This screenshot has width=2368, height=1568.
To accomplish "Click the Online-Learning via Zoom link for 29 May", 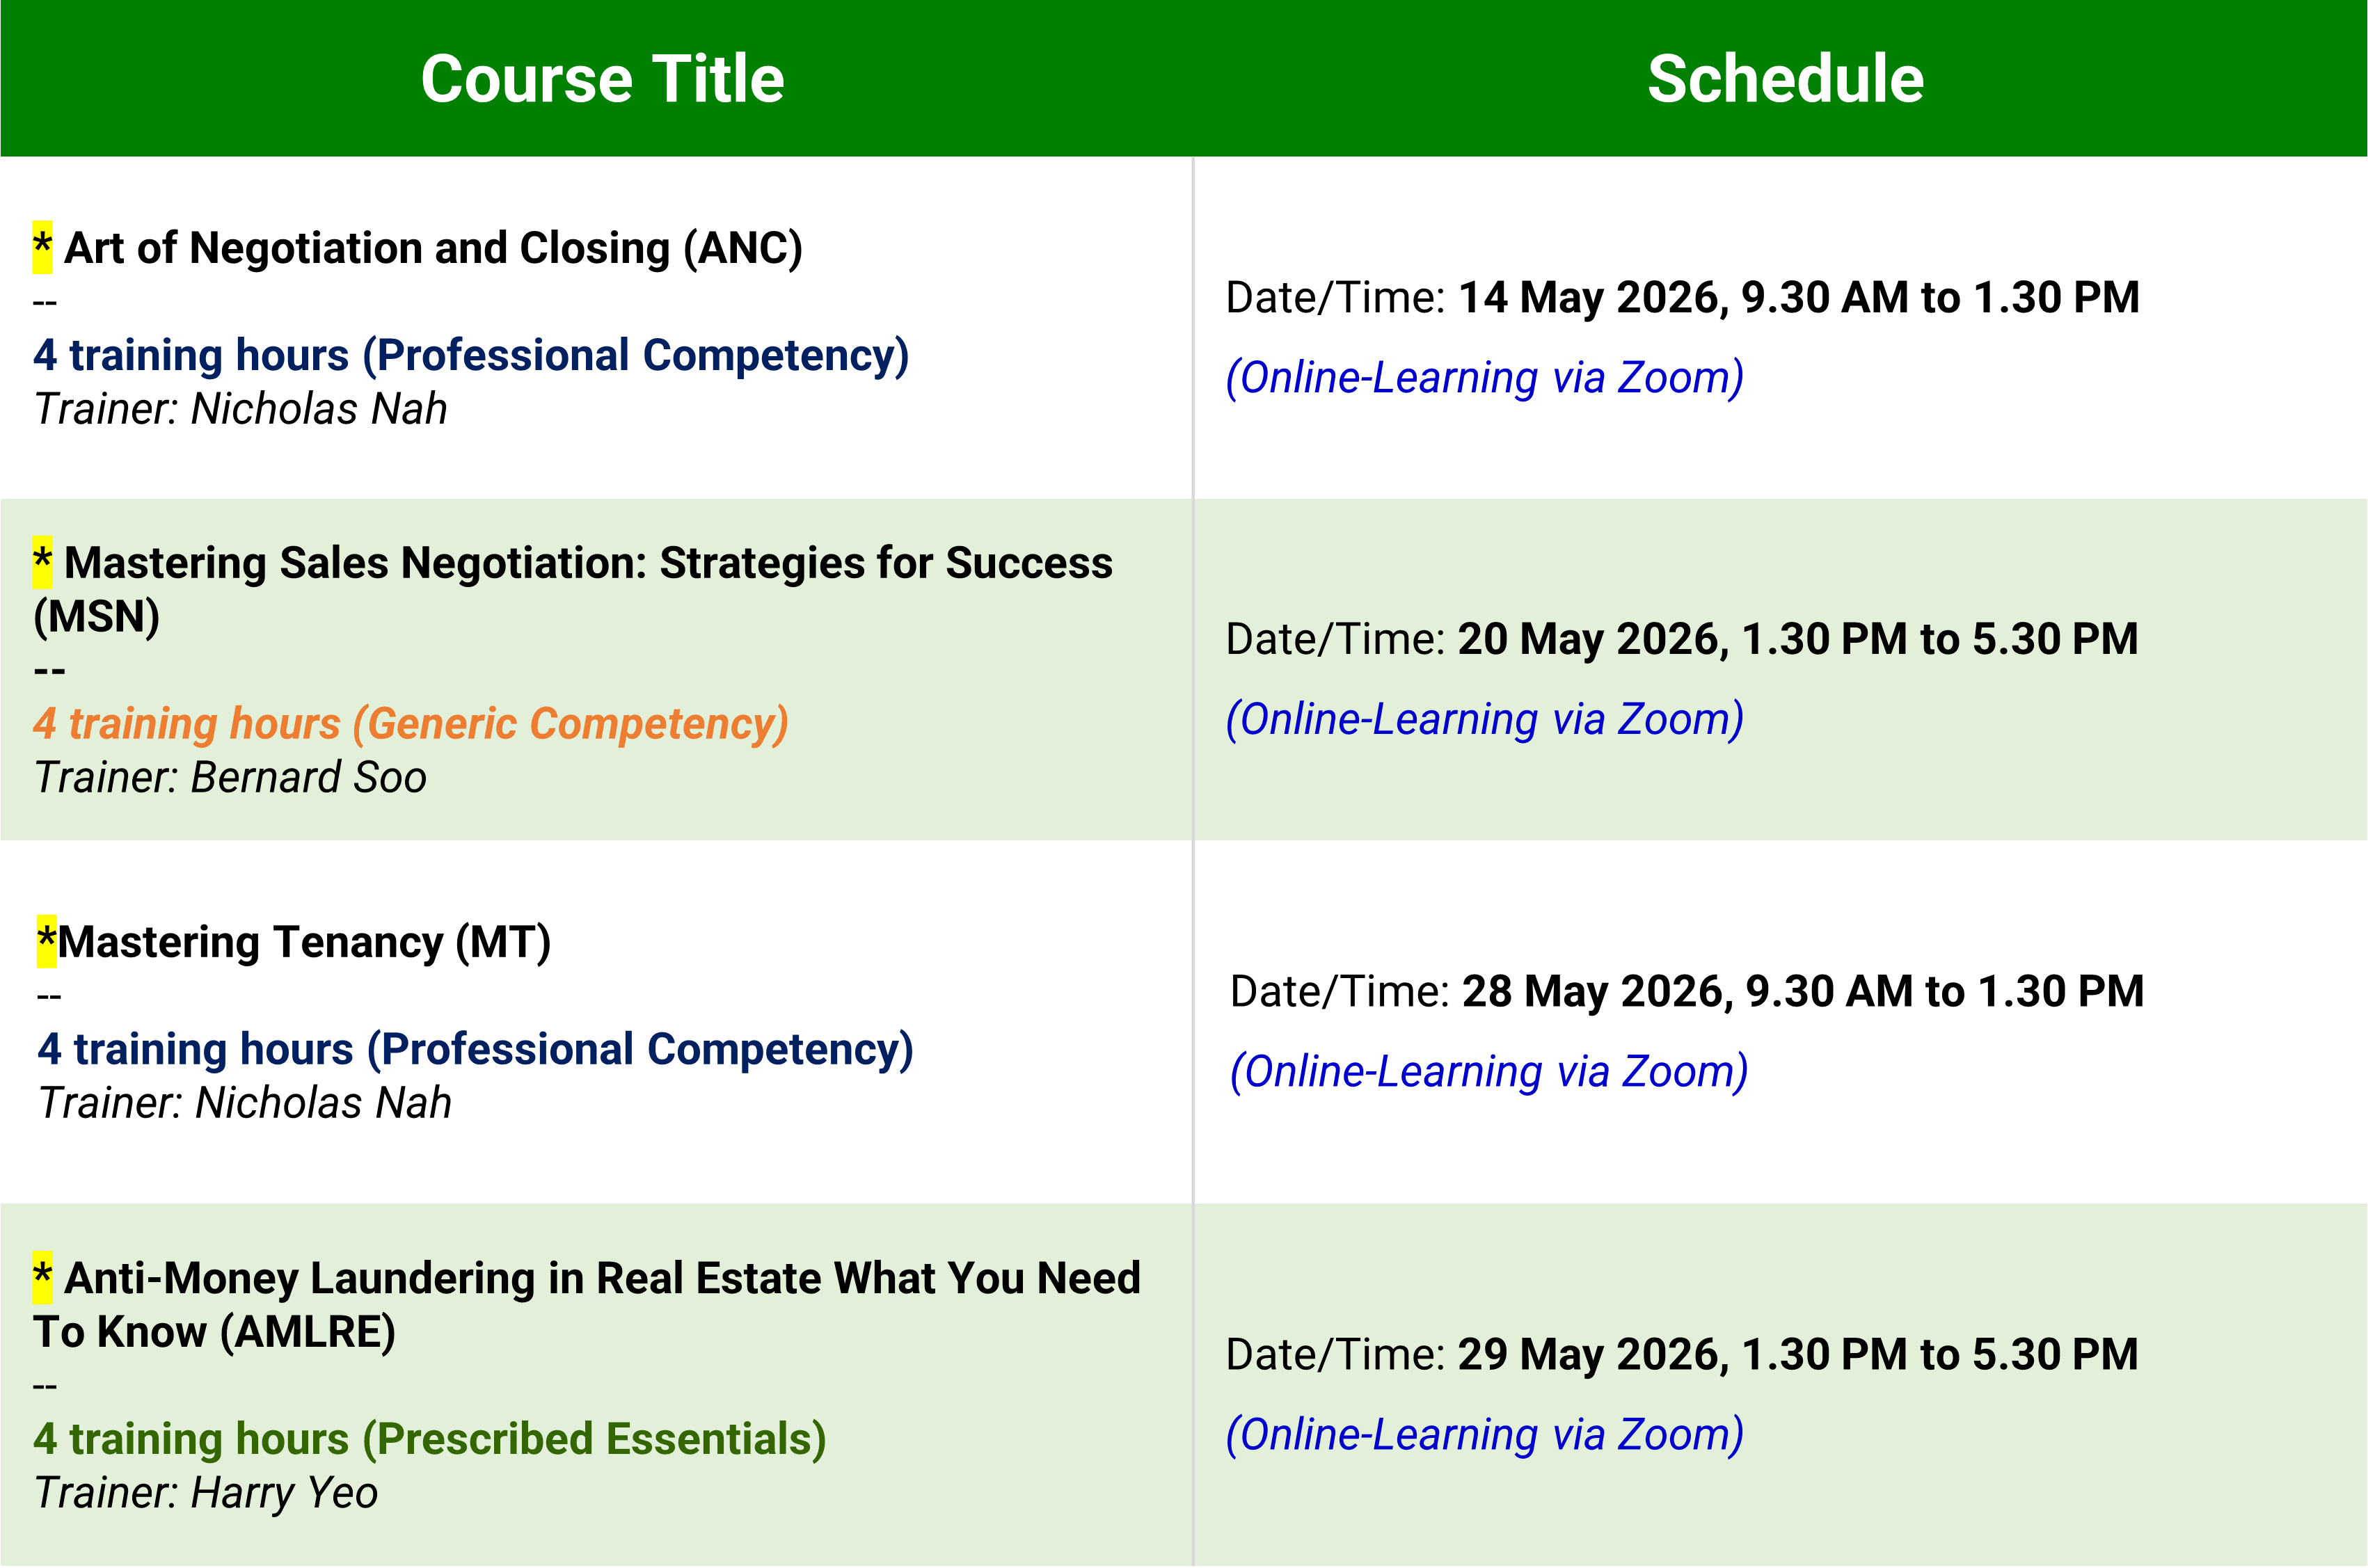I will click(x=1484, y=1435).
